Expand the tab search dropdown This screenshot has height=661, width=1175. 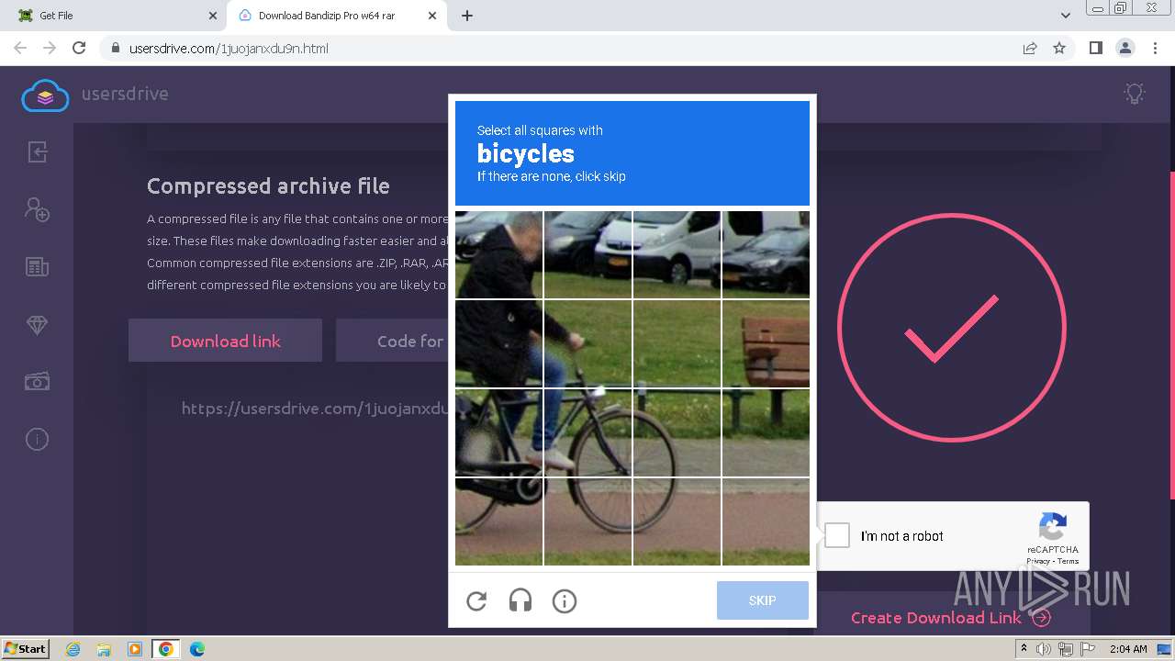click(1065, 16)
